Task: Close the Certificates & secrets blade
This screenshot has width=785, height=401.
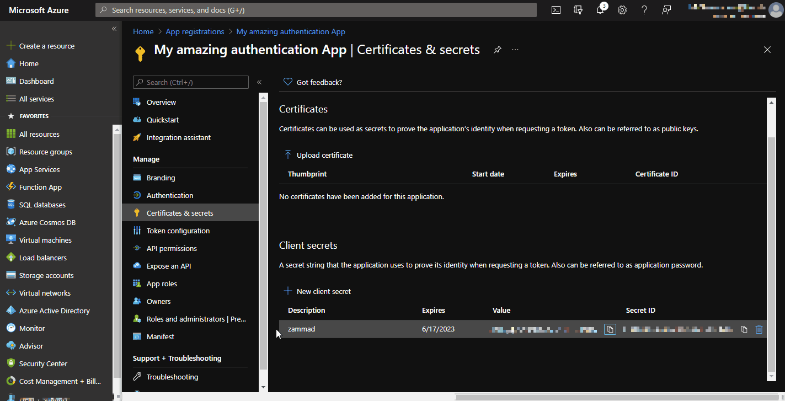Action: point(767,50)
